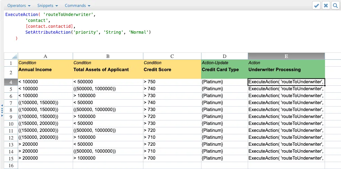The width and height of the screenshot is (341, 169).
Task: Open the Commands dropdown menu
Action: pos(78,6)
